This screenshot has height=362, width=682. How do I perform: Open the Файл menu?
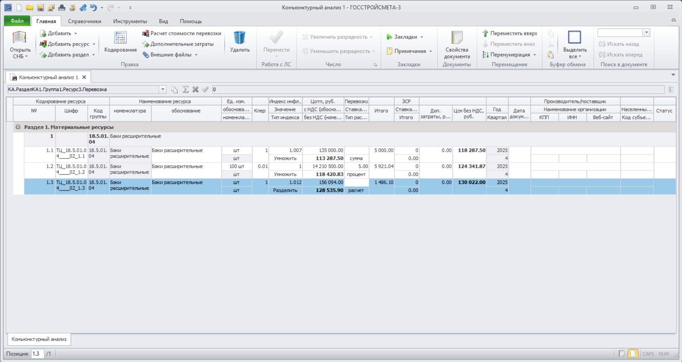pos(17,21)
